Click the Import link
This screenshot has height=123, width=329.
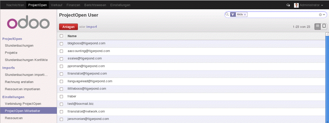[x=92, y=27]
